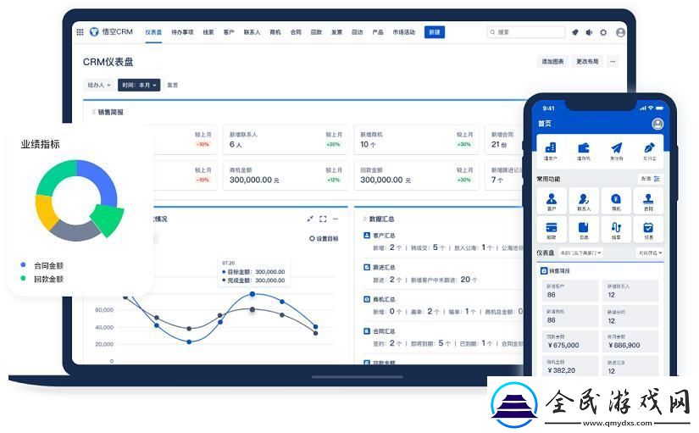Open the app grid launcher icon
699x433 pixels.
(x=80, y=32)
